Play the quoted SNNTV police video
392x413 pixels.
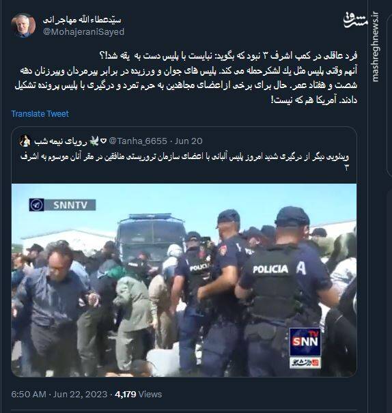tap(184, 281)
